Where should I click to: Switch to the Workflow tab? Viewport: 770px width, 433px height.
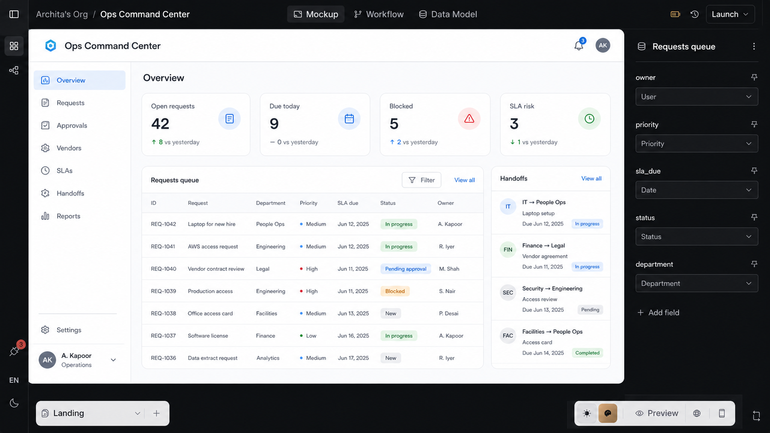(379, 14)
